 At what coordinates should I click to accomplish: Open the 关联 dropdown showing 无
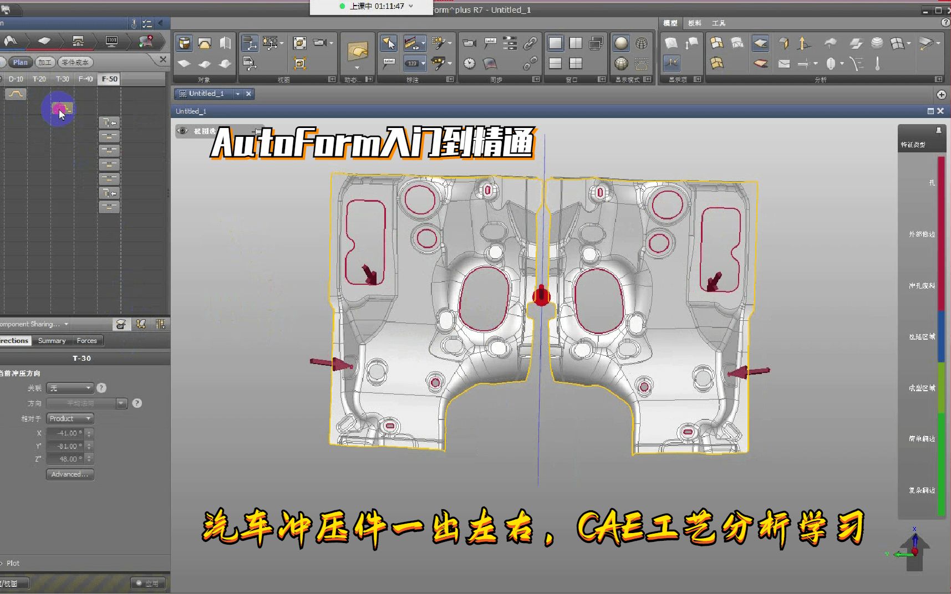[70, 388]
